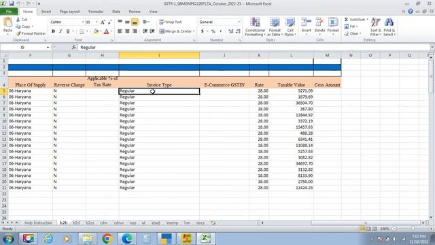Switch to the View ribbon tab
Screen dimensions: 435x245
(153, 12)
